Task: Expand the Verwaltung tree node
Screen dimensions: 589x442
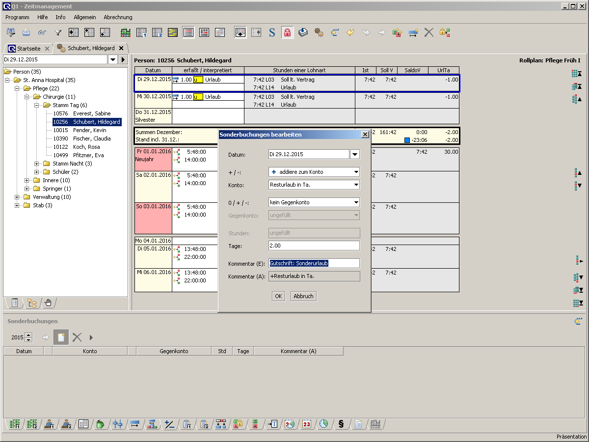Action: 17,197
